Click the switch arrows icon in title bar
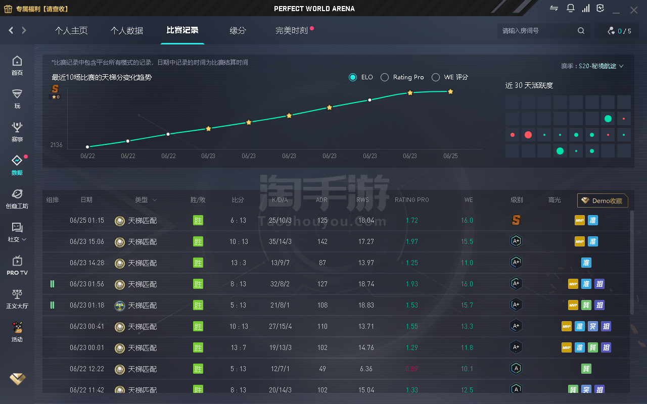 pyautogui.click(x=554, y=9)
